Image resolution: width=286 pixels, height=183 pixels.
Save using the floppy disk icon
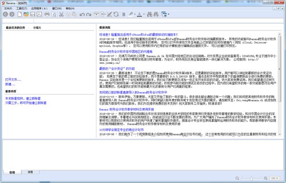[32, 14]
